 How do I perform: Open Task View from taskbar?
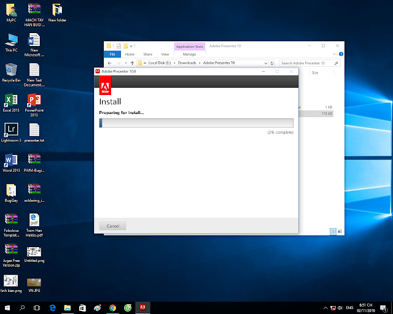click(37, 308)
